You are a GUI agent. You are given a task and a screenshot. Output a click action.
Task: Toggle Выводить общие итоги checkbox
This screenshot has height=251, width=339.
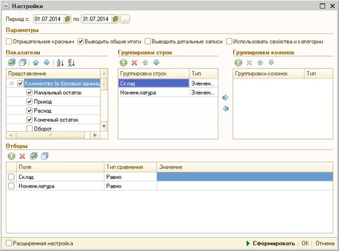tap(81, 41)
